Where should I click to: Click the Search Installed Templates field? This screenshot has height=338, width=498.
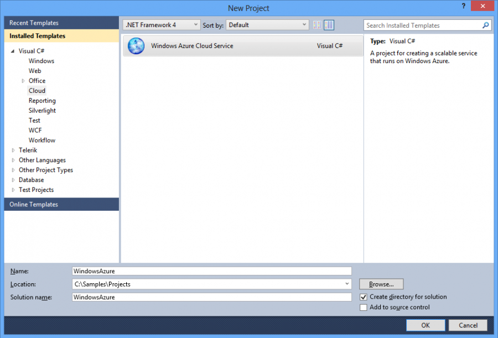[422, 25]
